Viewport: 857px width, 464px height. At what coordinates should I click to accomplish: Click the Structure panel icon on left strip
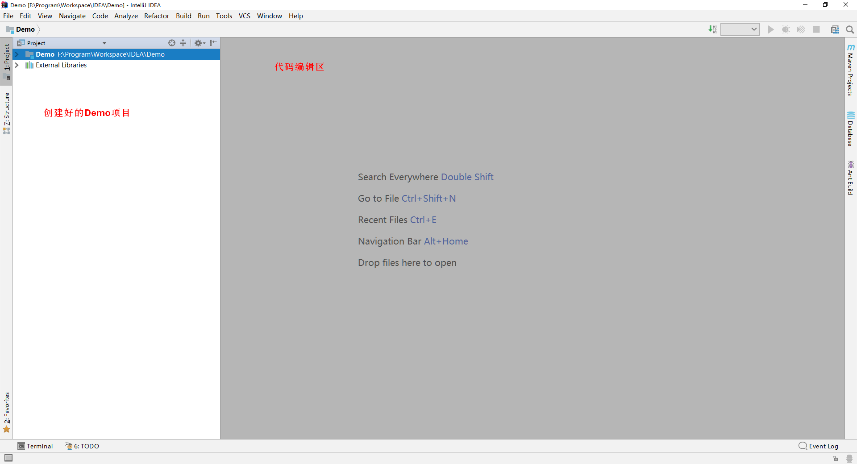click(7, 131)
